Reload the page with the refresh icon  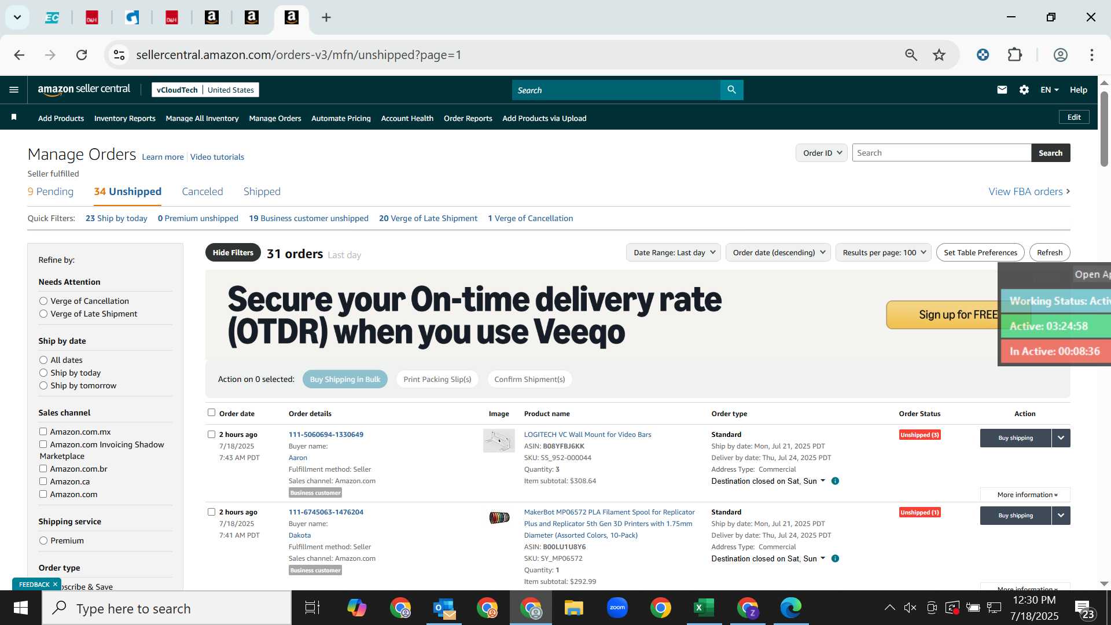click(x=82, y=55)
